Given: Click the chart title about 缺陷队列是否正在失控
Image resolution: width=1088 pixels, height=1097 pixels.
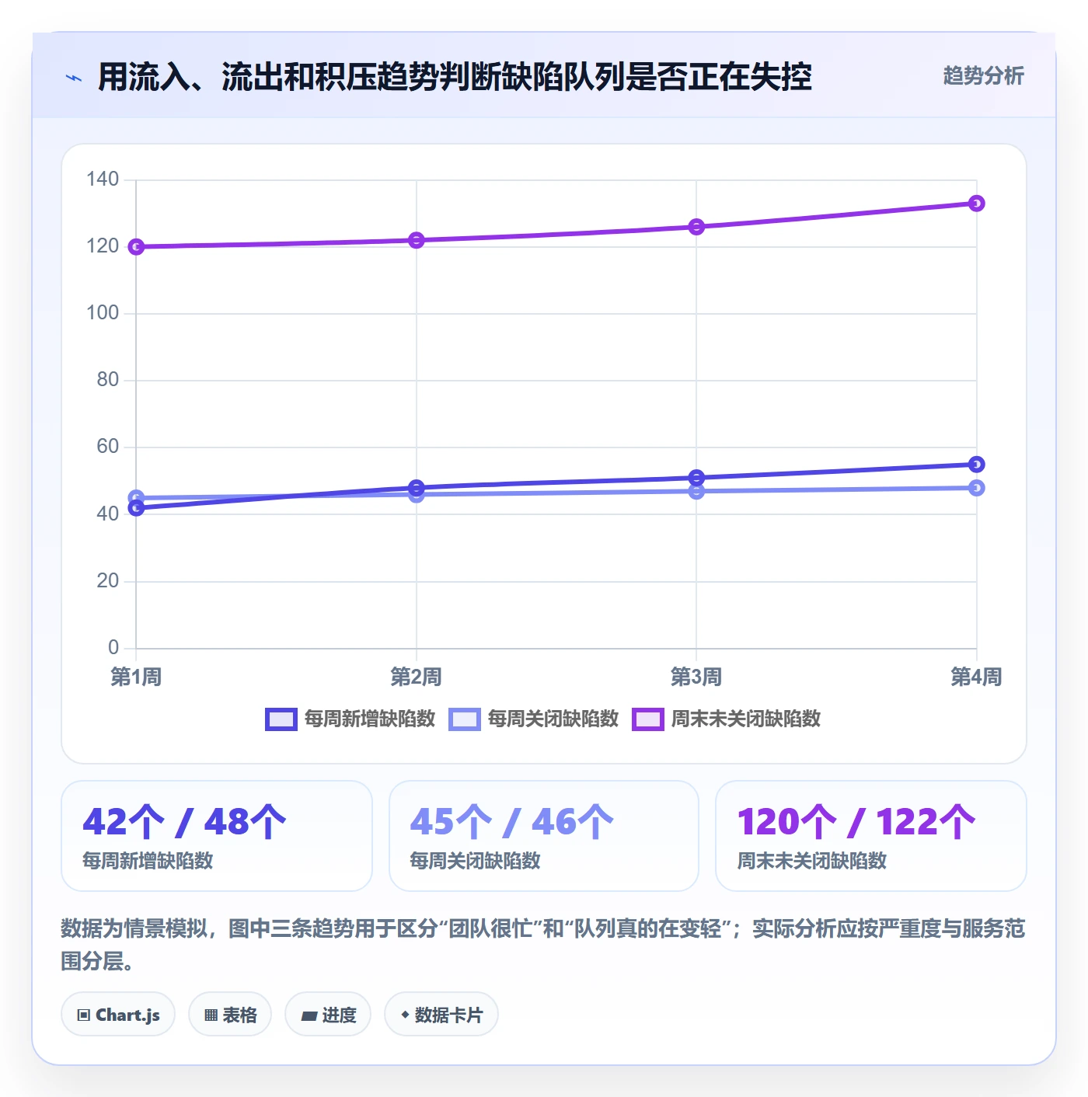Looking at the screenshot, I should click(455, 77).
